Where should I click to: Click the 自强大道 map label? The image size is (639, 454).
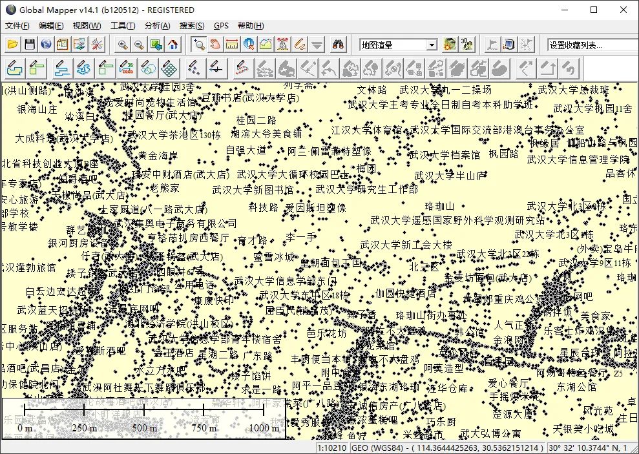[246, 150]
